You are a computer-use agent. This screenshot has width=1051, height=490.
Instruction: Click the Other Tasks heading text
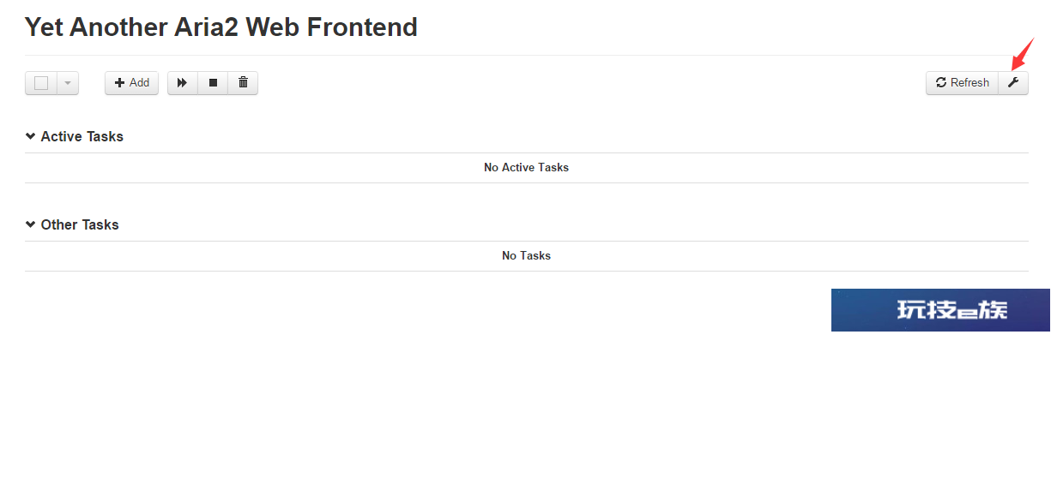(x=80, y=224)
